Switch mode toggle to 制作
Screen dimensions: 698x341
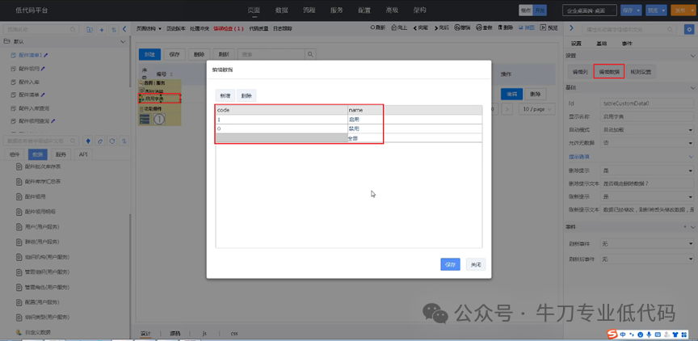pos(526,11)
